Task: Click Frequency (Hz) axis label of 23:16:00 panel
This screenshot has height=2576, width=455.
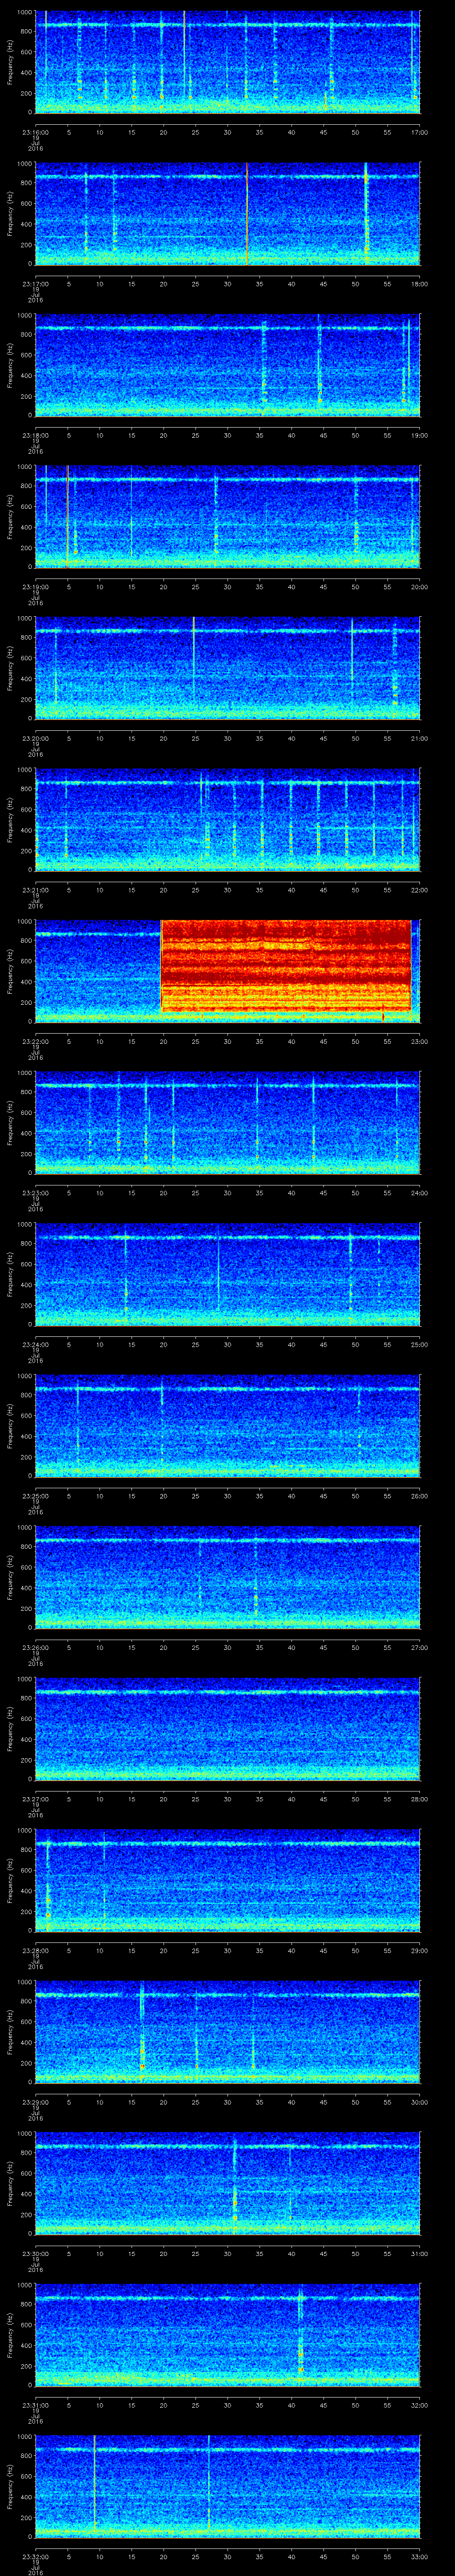Action: 10,62
